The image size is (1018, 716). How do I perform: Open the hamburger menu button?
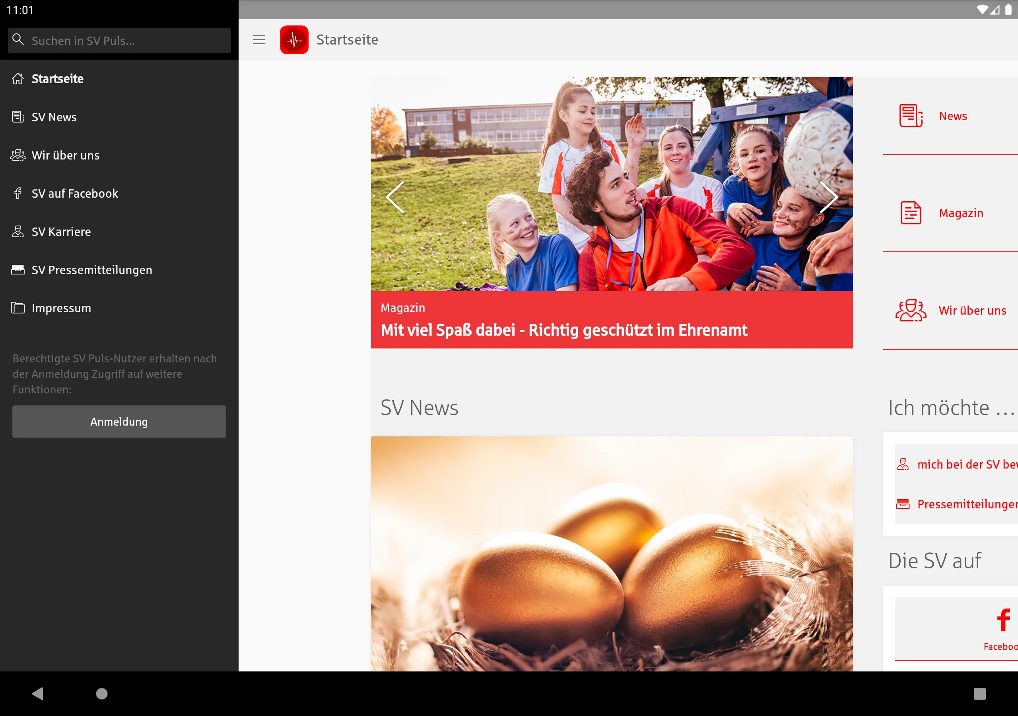(x=260, y=39)
